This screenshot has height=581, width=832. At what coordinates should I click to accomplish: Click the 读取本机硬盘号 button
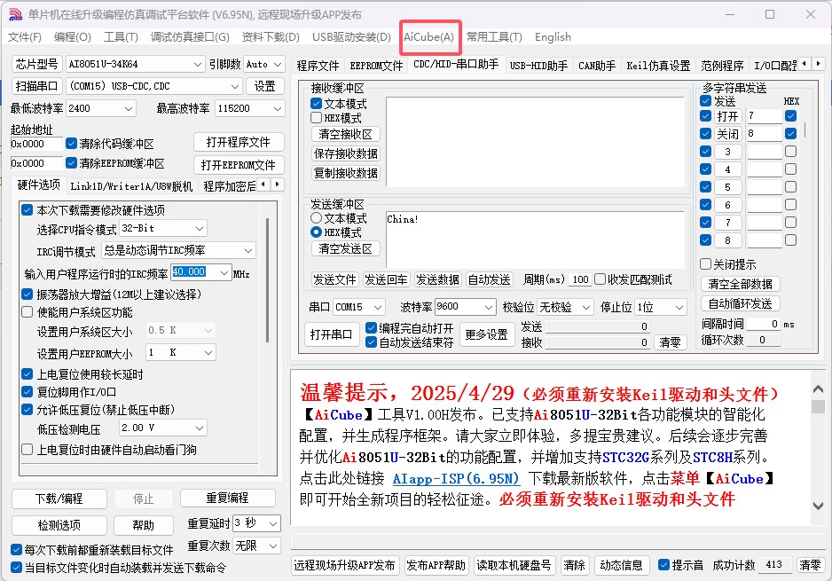[x=514, y=565]
